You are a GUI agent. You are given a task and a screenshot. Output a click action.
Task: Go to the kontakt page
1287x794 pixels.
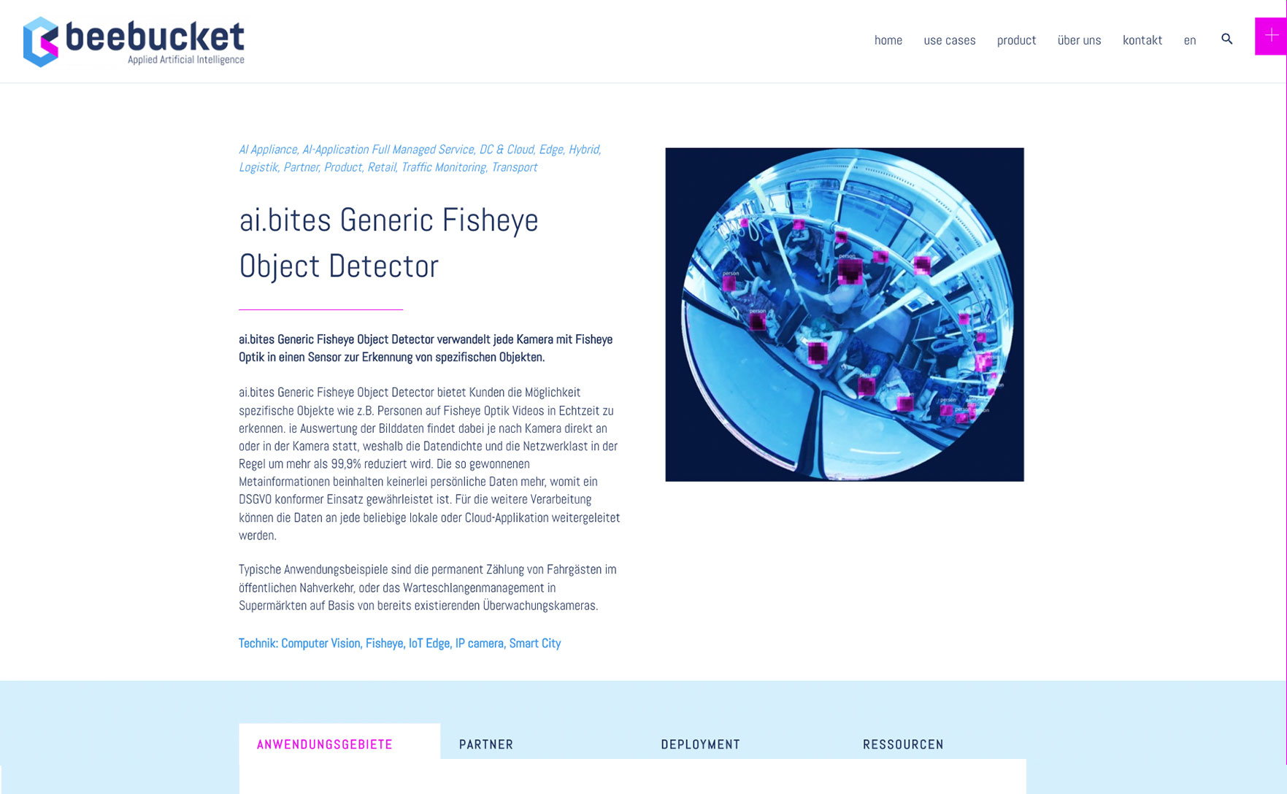[x=1142, y=40]
